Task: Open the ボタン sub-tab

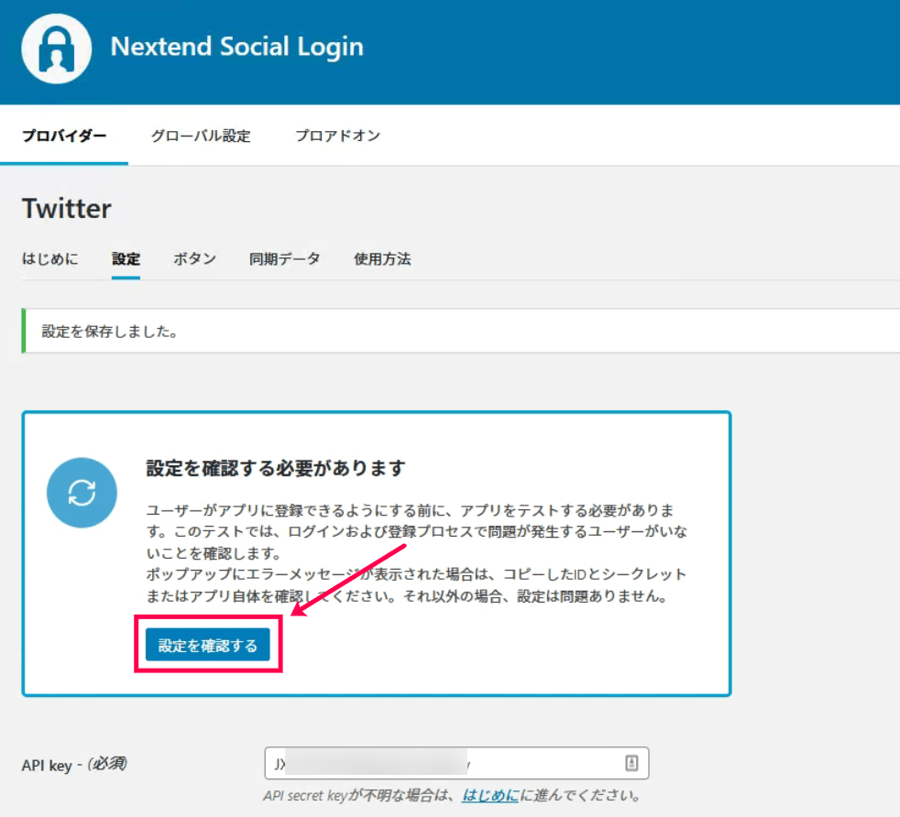Action: (194, 259)
